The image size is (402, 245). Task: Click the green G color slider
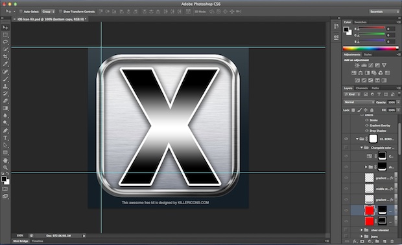pyautogui.click(x=372, y=34)
